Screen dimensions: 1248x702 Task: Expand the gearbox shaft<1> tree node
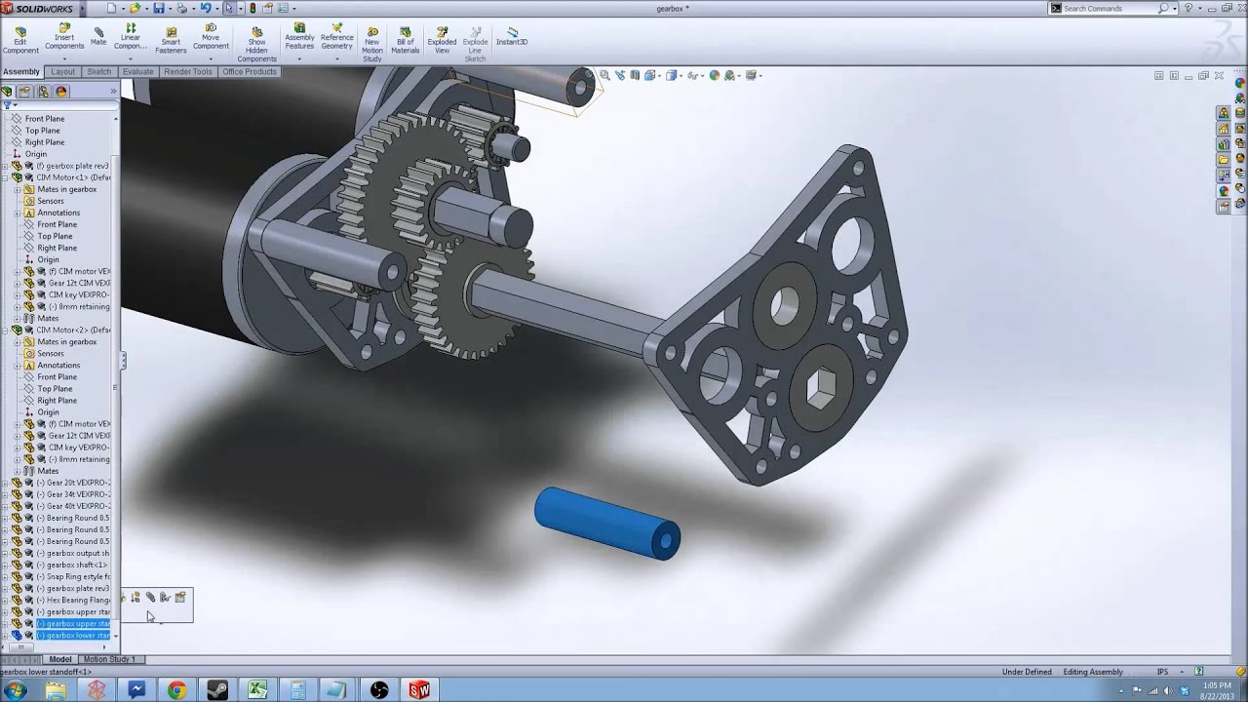(x=5, y=565)
